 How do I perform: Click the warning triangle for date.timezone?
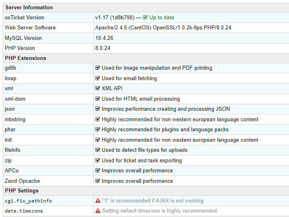[98, 211]
